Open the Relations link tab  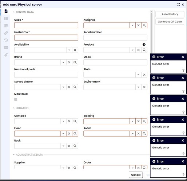tap(6, 33)
